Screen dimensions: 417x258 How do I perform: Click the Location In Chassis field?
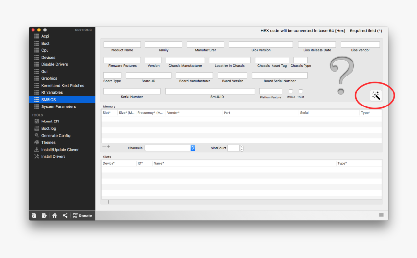(230, 60)
